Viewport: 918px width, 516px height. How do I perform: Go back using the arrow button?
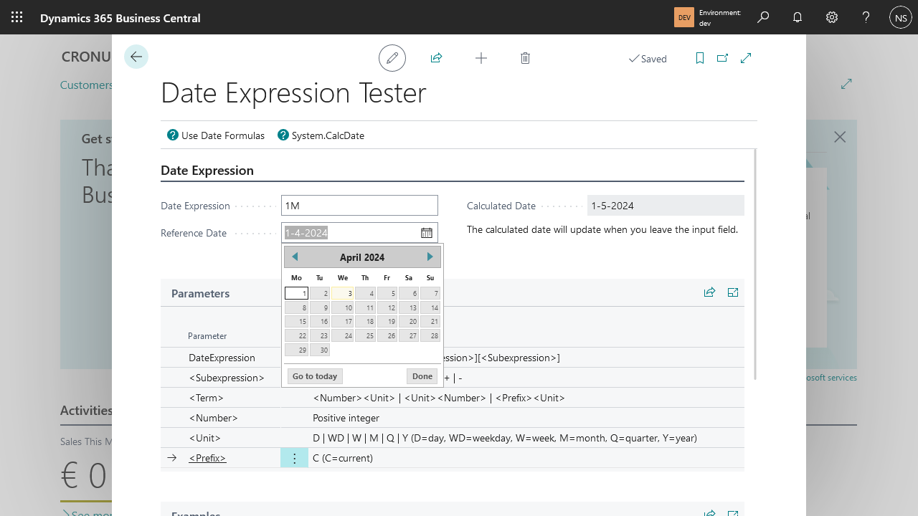pyautogui.click(x=136, y=57)
